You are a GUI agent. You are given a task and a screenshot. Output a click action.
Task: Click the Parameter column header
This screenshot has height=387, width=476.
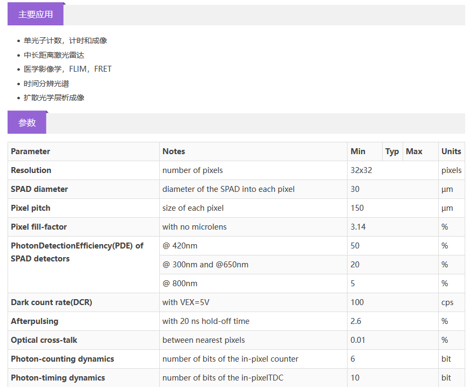pos(31,151)
